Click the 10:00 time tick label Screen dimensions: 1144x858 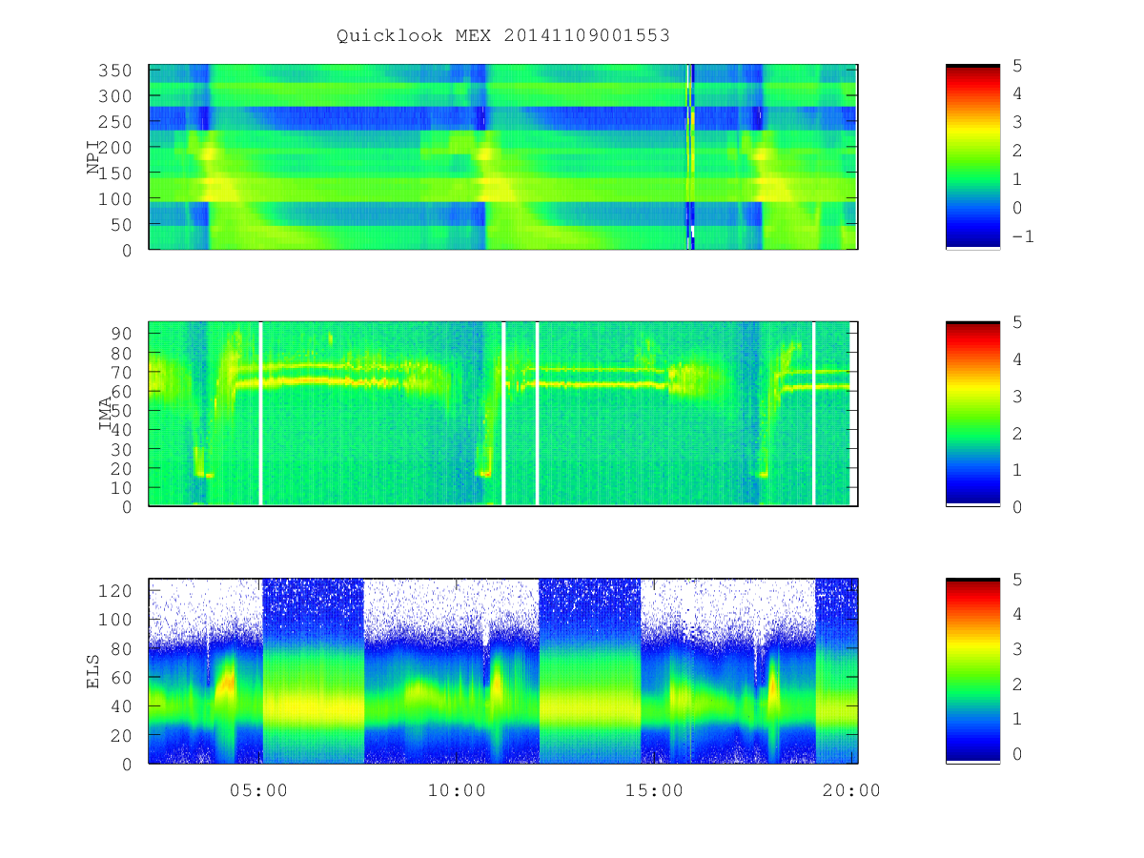(456, 789)
